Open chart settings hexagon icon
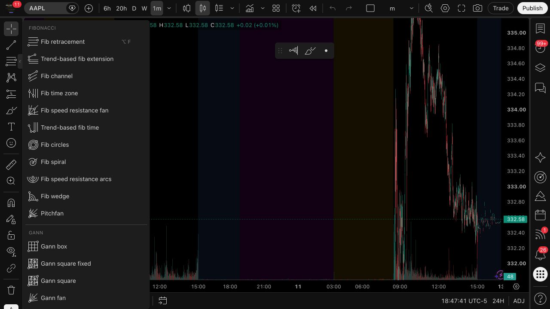The image size is (550, 309). (445, 8)
